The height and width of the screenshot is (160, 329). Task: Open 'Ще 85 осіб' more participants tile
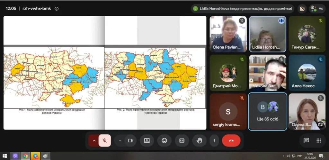(268, 112)
